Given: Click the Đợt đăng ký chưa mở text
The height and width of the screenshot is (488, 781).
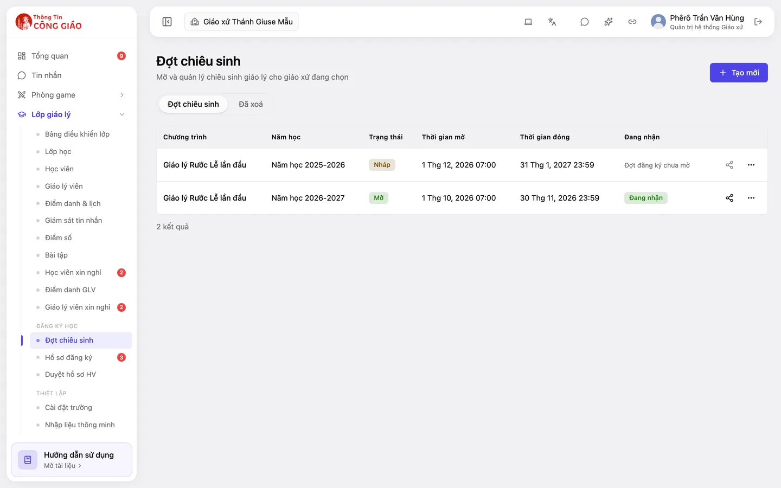Looking at the screenshot, I should (x=657, y=165).
